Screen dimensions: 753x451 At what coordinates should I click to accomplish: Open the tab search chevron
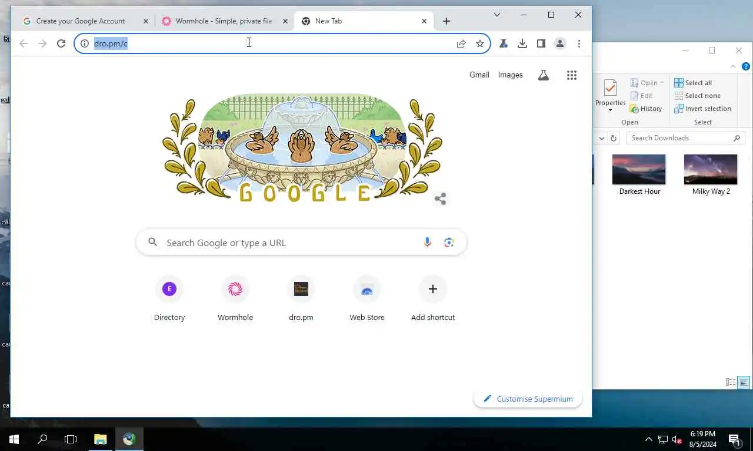497,15
